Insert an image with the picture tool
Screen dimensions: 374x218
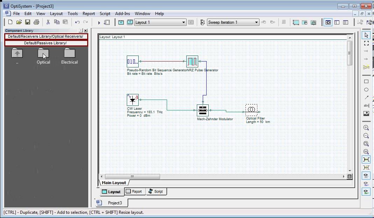coord(366,113)
